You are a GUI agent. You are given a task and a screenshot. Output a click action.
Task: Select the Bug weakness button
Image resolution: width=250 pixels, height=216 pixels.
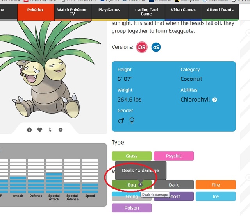point(132,185)
